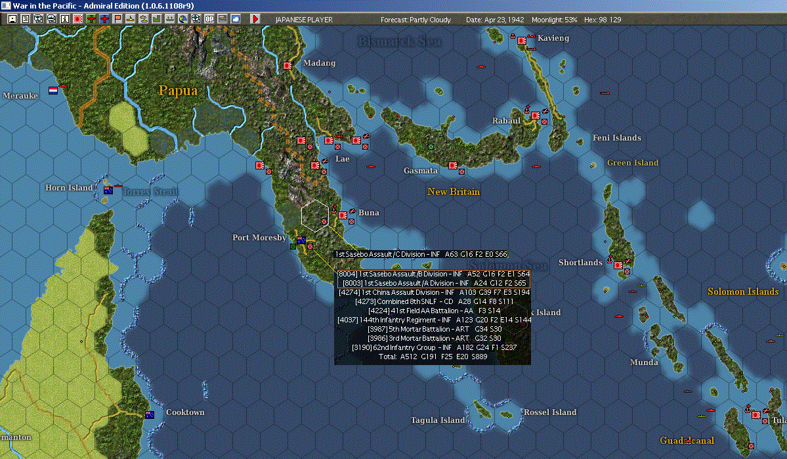Click the rising sun flag toolbar icon
The height and width of the screenshot is (459, 787).
point(78,19)
